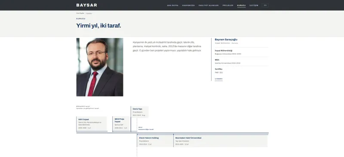Click the KAYI İnşaat timeline card
This screenshot has height=157, width=344.
[92, 124]
